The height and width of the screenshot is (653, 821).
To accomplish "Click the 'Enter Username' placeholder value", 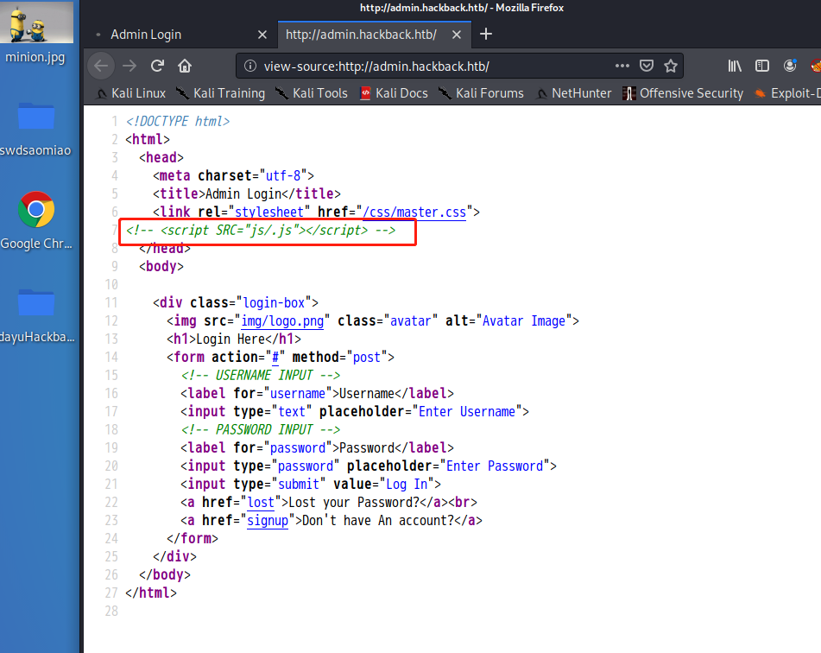I will coord(467,412).
